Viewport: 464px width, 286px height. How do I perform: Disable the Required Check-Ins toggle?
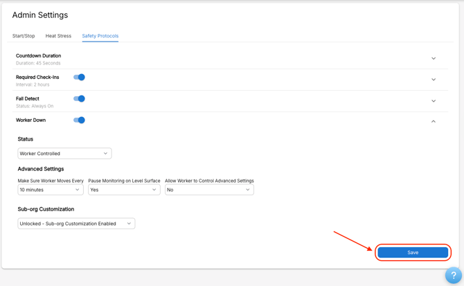pyautogui.click(x=79, y=78)
